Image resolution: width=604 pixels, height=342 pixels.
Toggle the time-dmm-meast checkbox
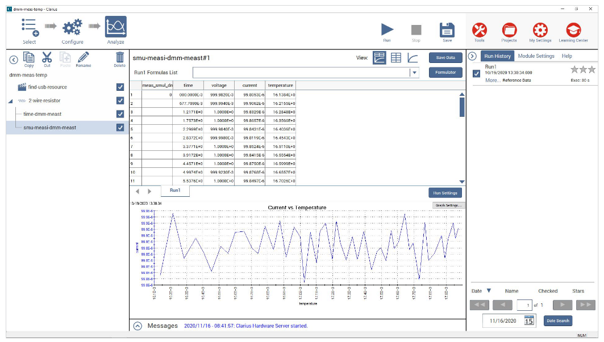[x=120, y=113]
